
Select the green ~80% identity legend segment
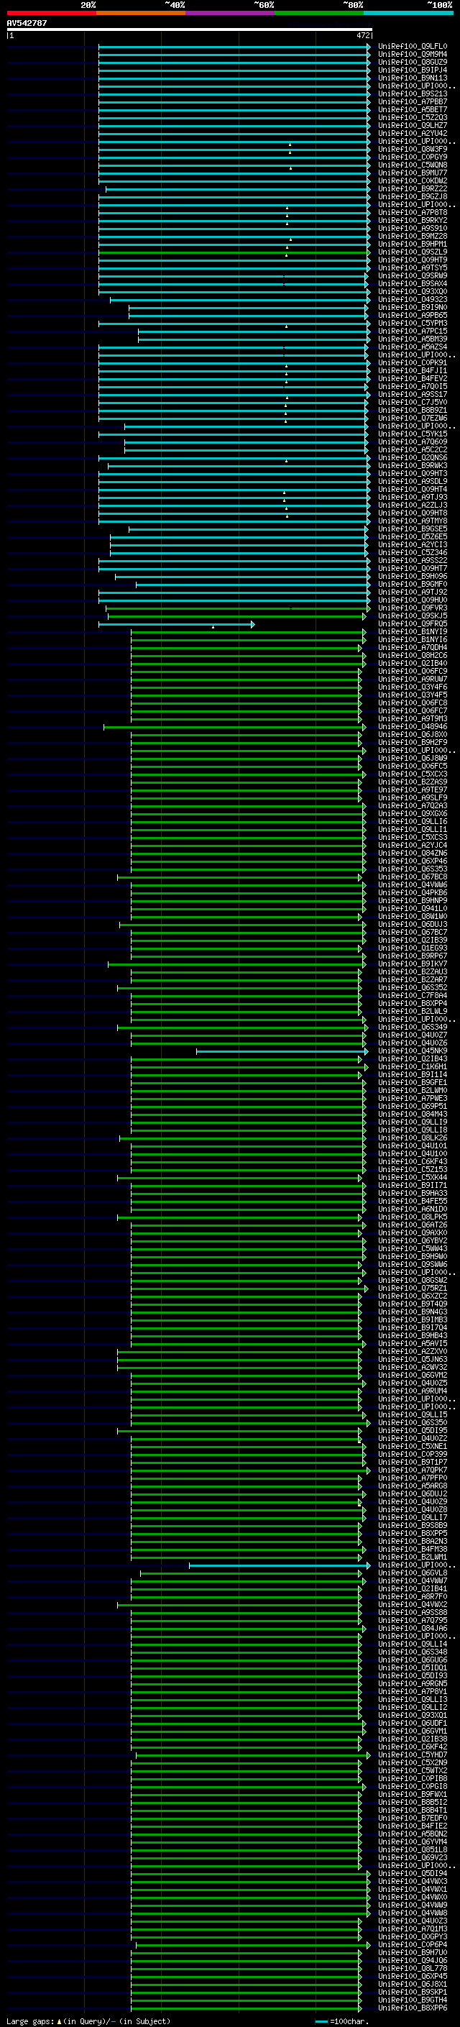(x=319, y=13)
